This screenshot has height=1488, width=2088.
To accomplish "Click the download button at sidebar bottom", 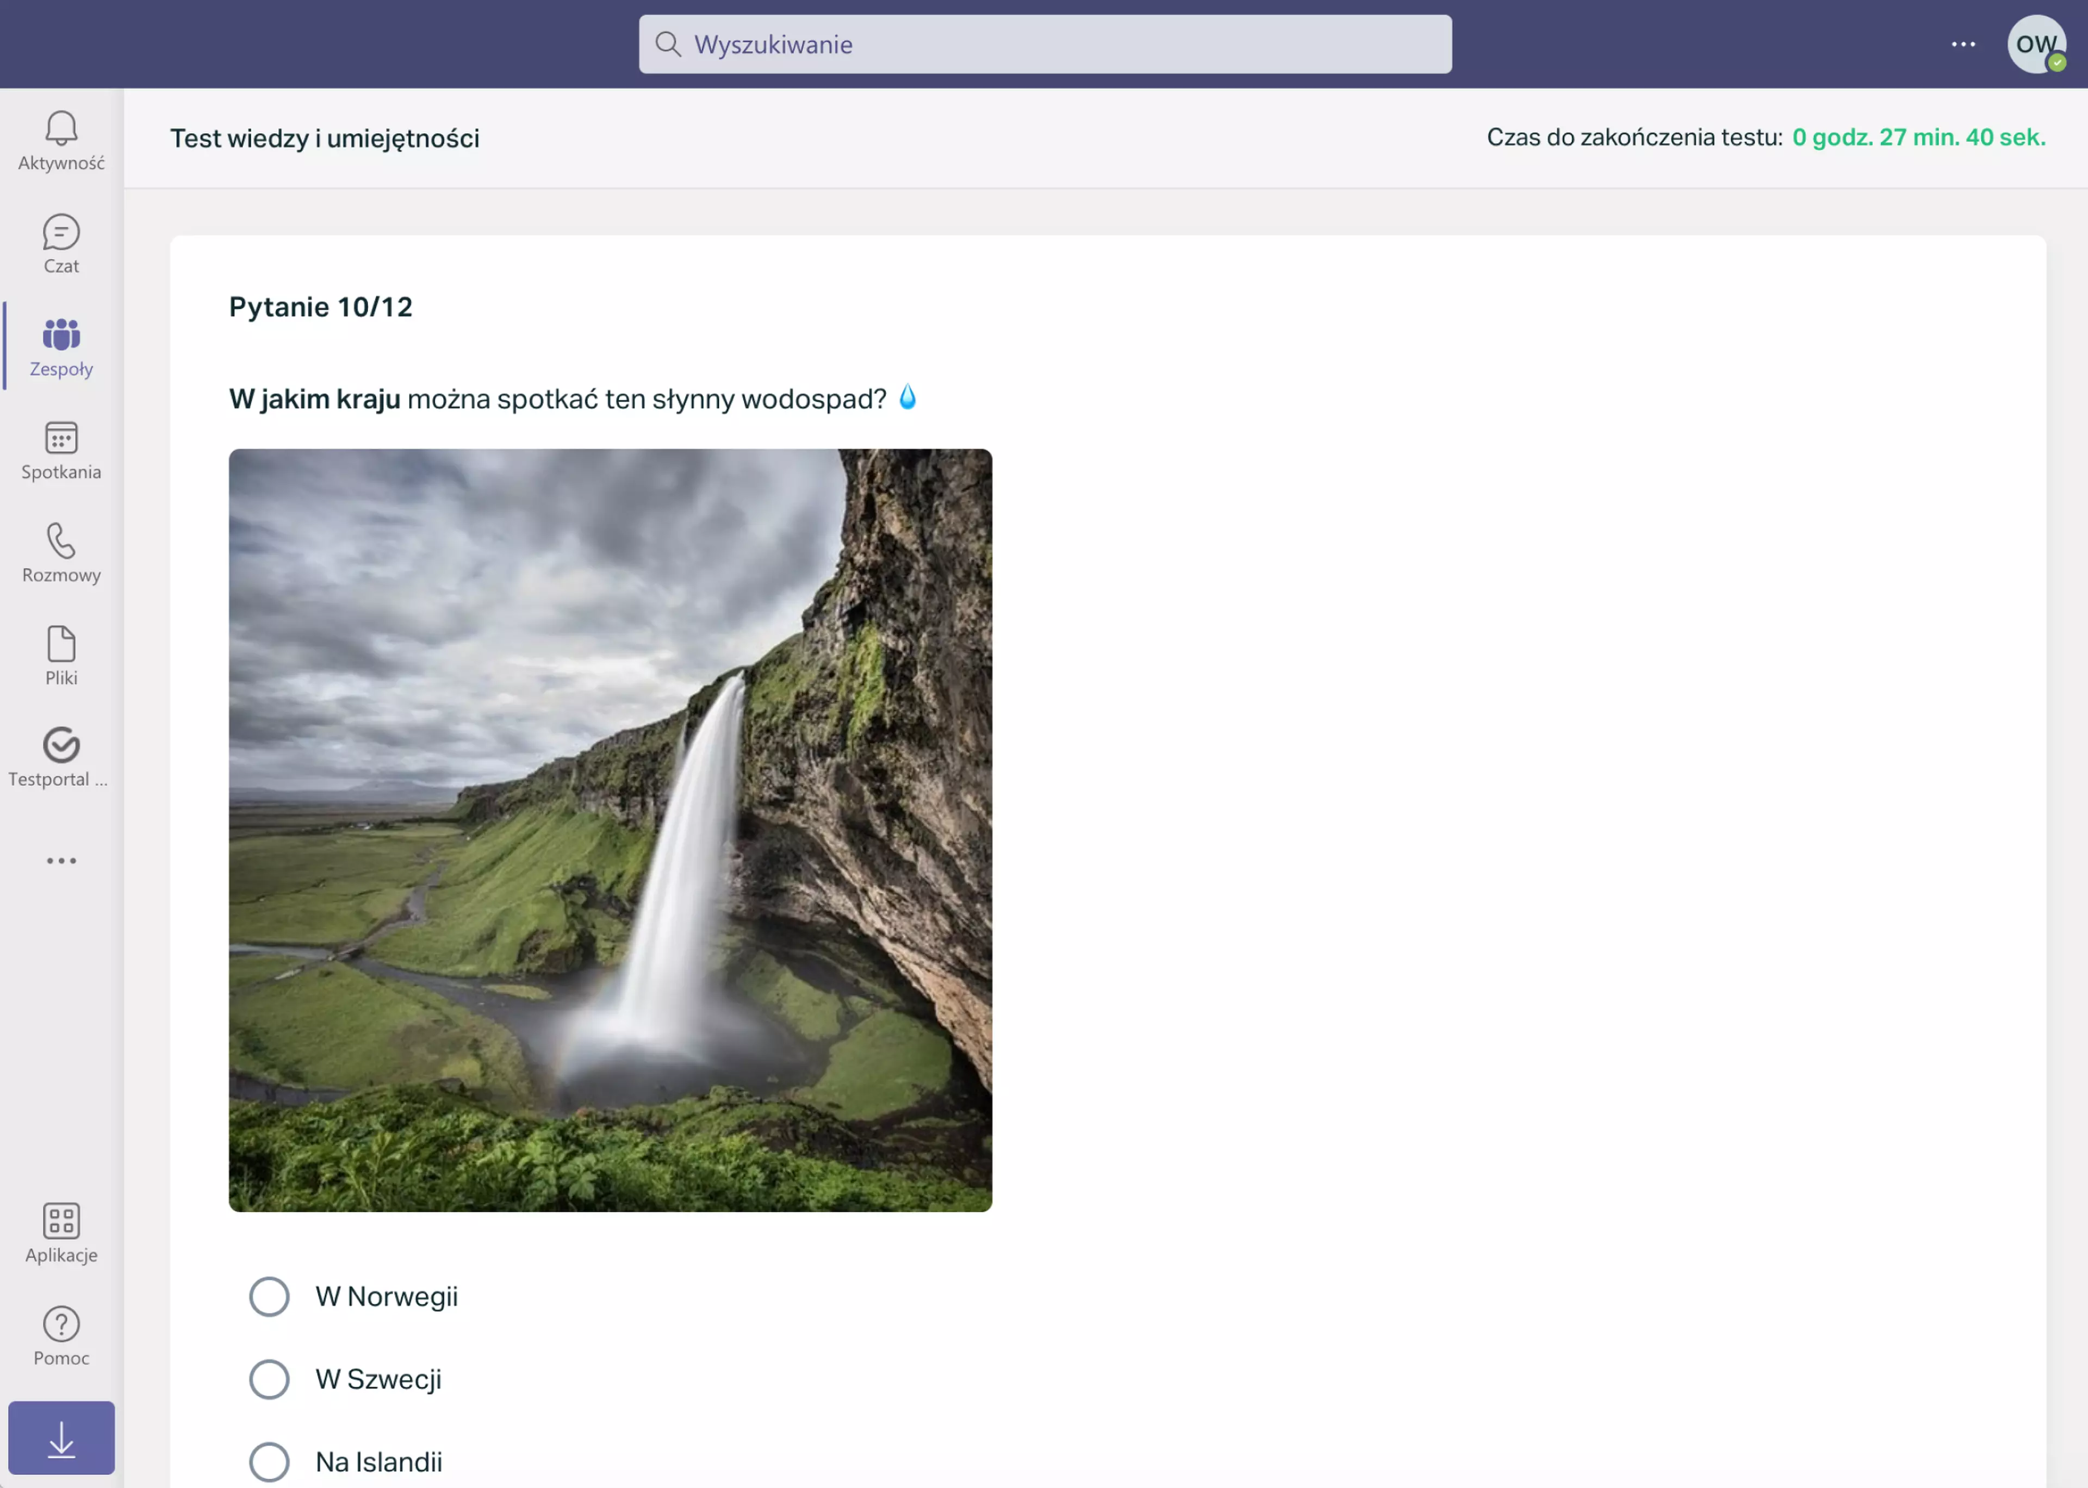I will click(61, 1437).
